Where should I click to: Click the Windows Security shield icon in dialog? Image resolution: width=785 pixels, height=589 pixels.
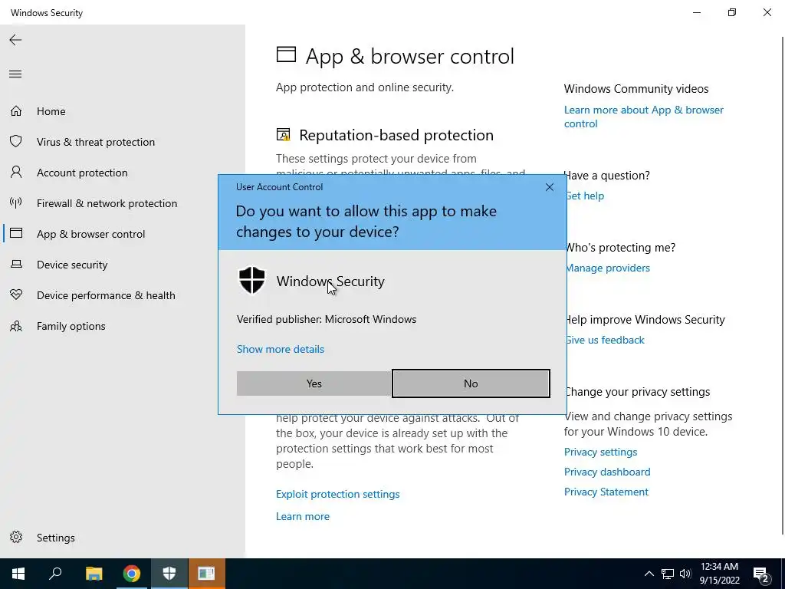click(251, 281)
